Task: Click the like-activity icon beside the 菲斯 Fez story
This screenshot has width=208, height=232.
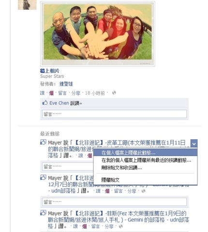Action: 43,213
